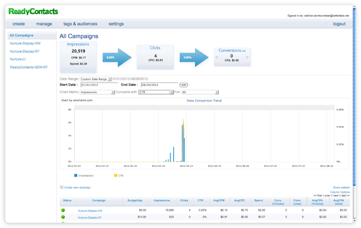The width and height of the screenshot is (361, 228).
Task: Click the Clicks summary card
Action: [x=155, y=57]
